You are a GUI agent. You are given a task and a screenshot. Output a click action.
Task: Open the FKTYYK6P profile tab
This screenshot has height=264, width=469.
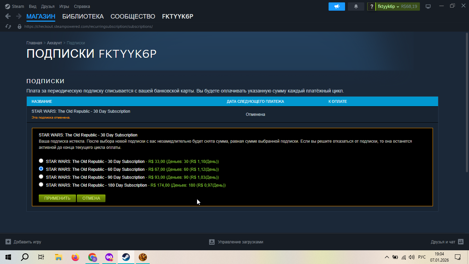[178, 16]
